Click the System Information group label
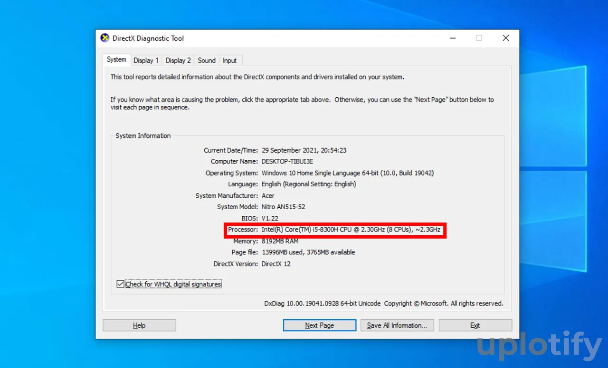The height and width of the screenshot is (368, 608). 143,136
